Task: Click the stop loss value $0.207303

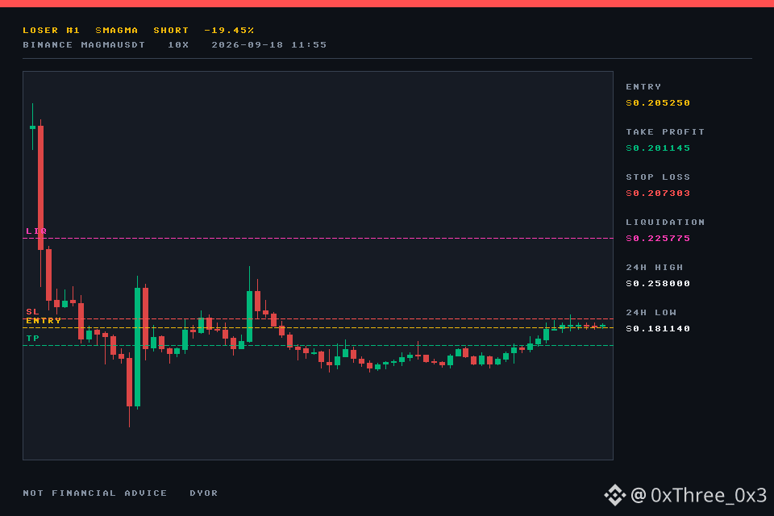Action: pyautogui.click(x=658, y=193)
